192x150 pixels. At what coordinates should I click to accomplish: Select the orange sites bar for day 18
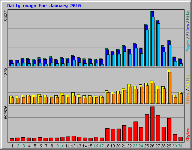108,98
